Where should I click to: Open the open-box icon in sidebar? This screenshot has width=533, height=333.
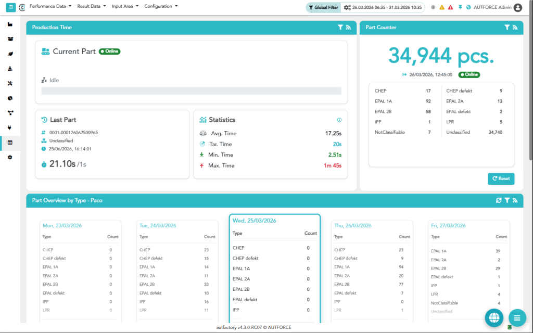point(10,39)
